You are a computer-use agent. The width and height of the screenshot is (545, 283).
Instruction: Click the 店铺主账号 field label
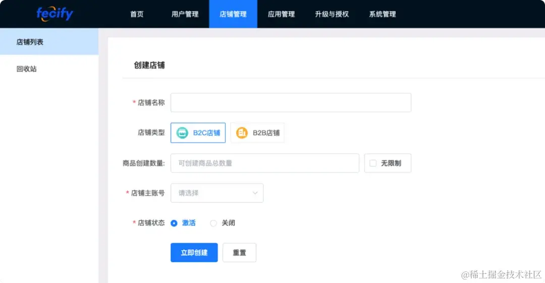pyautogui.click(x=148, y=193)
